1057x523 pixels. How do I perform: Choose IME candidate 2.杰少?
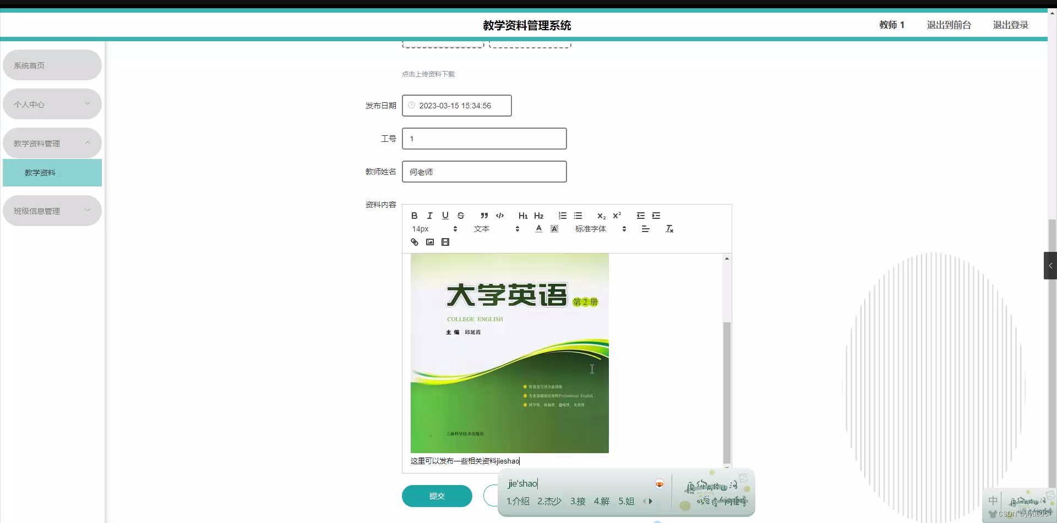point(549,501)
